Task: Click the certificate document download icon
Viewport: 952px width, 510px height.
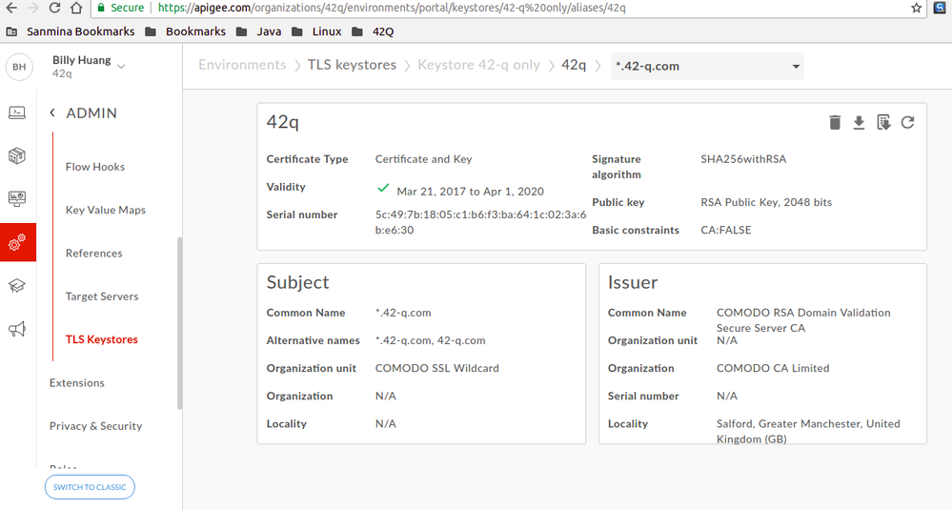Action: (x=883, y=123)
